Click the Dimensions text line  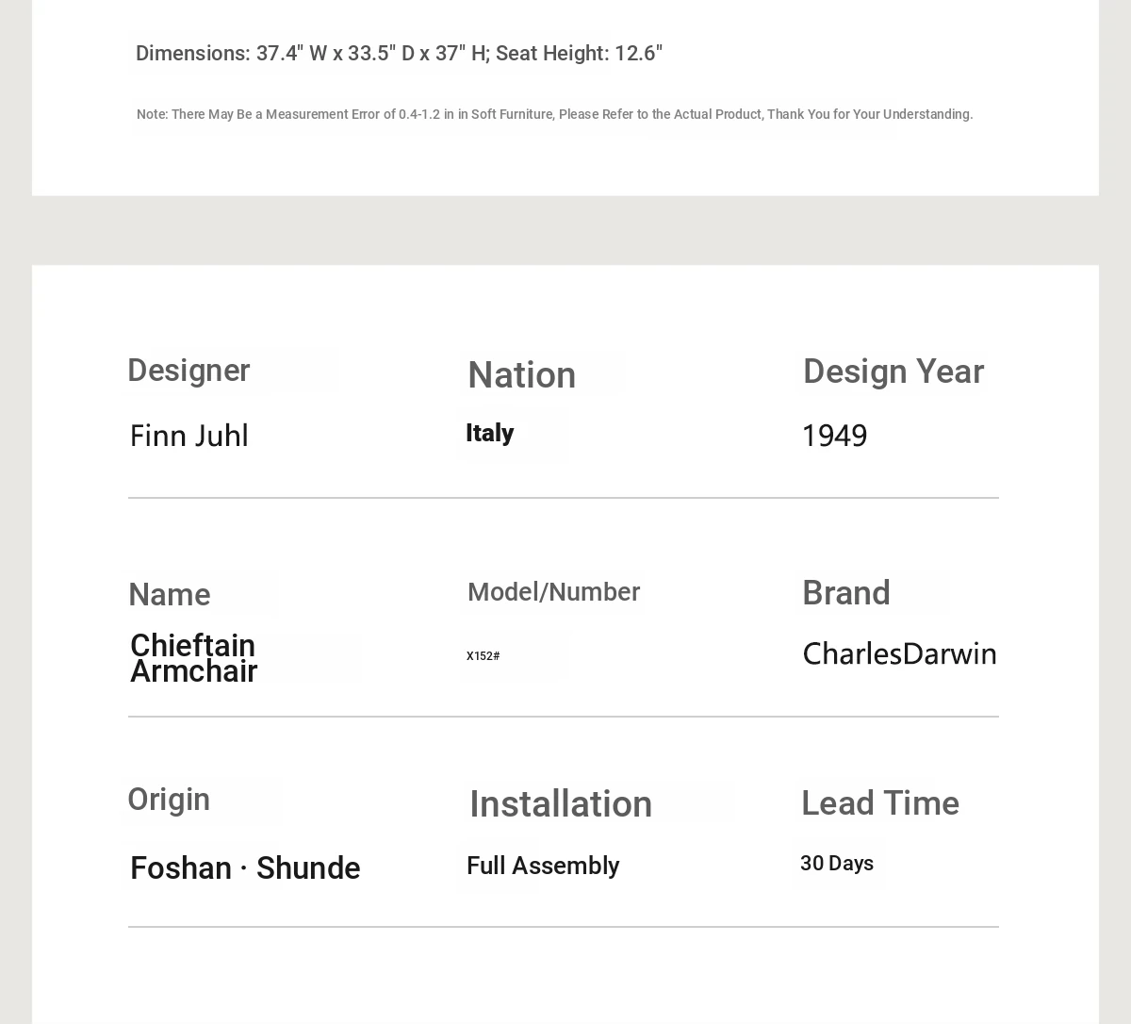tap(399, 53)
